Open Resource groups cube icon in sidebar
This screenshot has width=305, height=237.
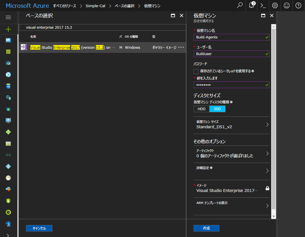click(8, 63)
